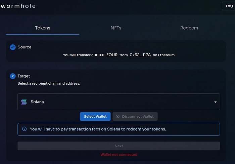The image size is (235, 164).
Task: Switch to the Tokens tab
Action: pos(43,28)
